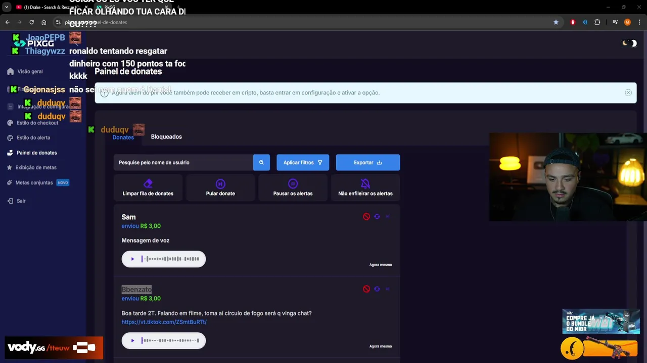Open Aplicar filtros
This screenshot has width=647, height=363.
pos(303,162)
